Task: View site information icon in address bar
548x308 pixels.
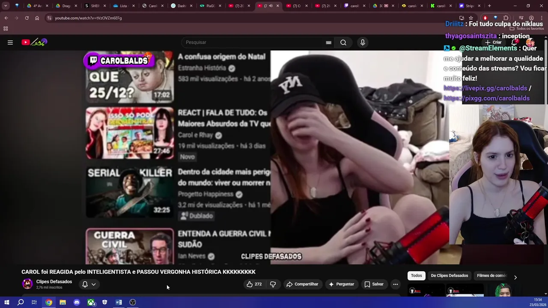Action: pyautogui.click(x=49, y=18)
